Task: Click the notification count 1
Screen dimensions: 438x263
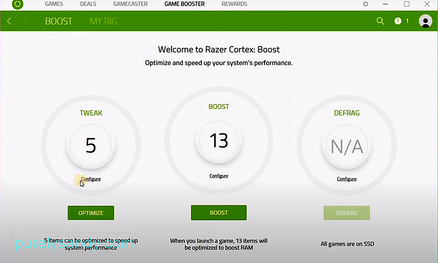Action: tap(407, 21)
